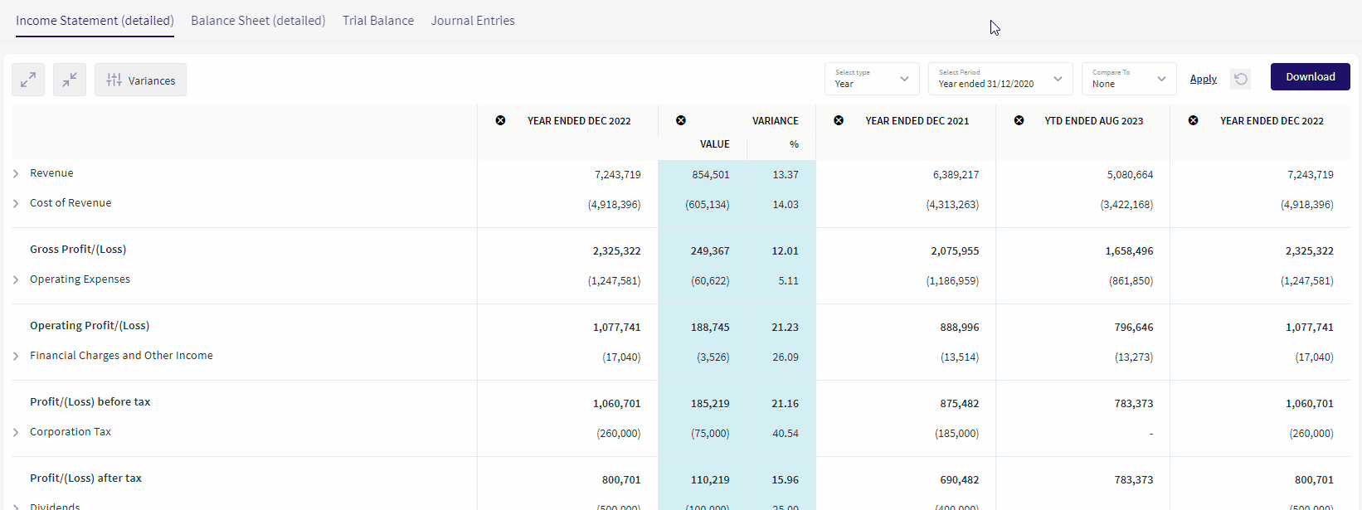Click the Download button

pyautogui.click(x=1311, y=76)
